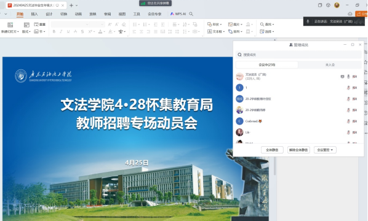Click the eraser clear-formatting icon in the ribbon
Screen dimensions: 368x221
[x=124, y=25]
